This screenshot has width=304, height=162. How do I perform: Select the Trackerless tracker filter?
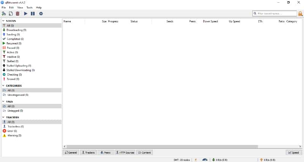pyautogui.click(x=32, y=127)
